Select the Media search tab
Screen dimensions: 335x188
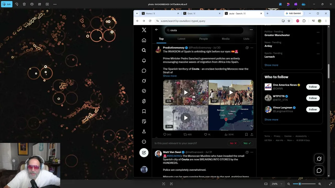226,39
